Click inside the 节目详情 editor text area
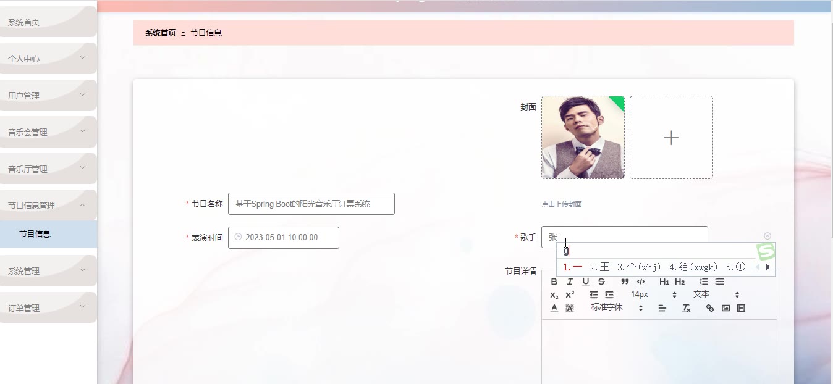The image size is (833, 384). tap(659, 352)
